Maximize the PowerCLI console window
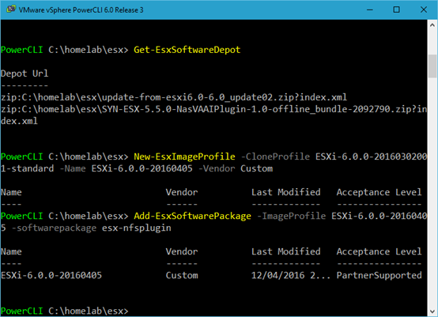The height and width of the screenshot is (317, 438). pyautogui.click(x=396, y=9)
